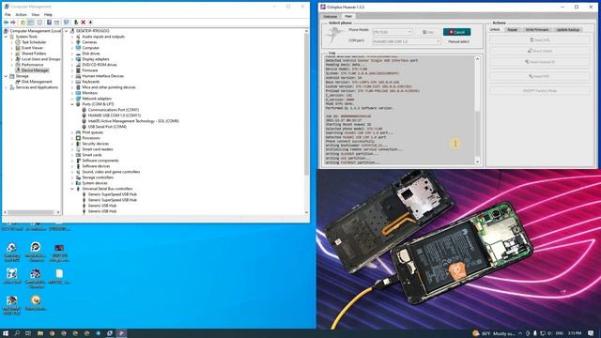
Task: Open the Help menu in Computer Management
Action: (48, 15)
